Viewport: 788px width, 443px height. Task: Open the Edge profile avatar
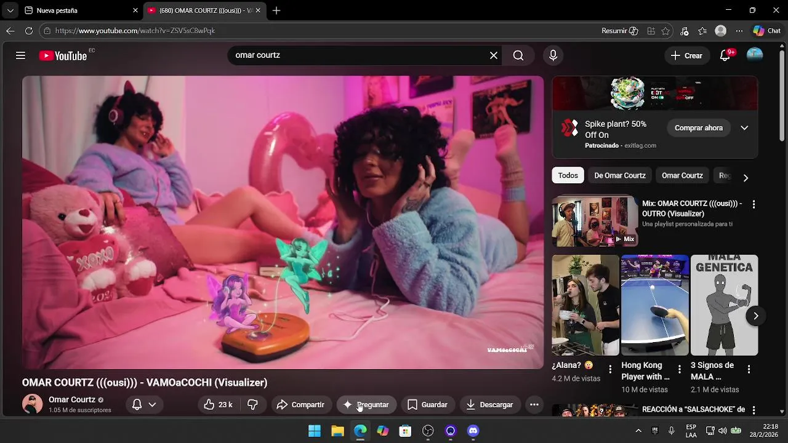[721, 31]
